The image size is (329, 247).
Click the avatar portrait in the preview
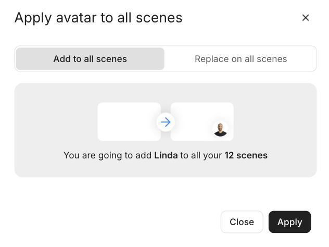click(220, 130)
